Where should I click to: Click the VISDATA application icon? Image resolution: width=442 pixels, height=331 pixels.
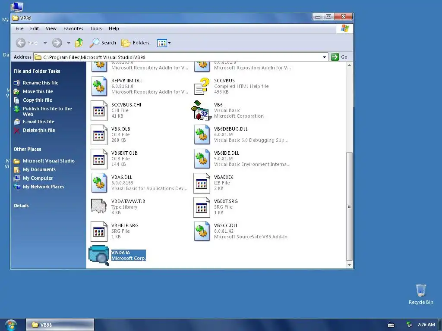tap(99, 256)
